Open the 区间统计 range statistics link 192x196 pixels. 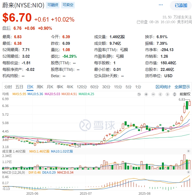click(163, 87)
